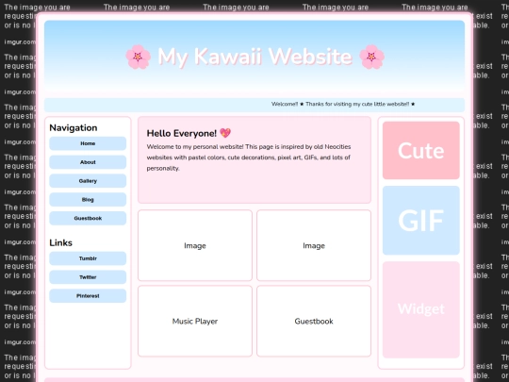509x382 pixels.
Task: Open the Home navigation button
Action: (x=88, y=143)
